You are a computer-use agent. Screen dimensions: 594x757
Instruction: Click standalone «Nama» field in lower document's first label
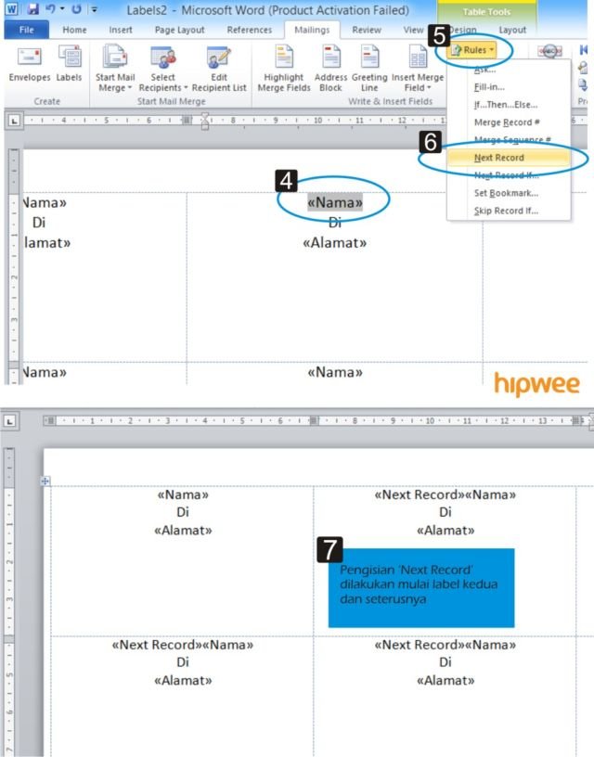point(183,494)
